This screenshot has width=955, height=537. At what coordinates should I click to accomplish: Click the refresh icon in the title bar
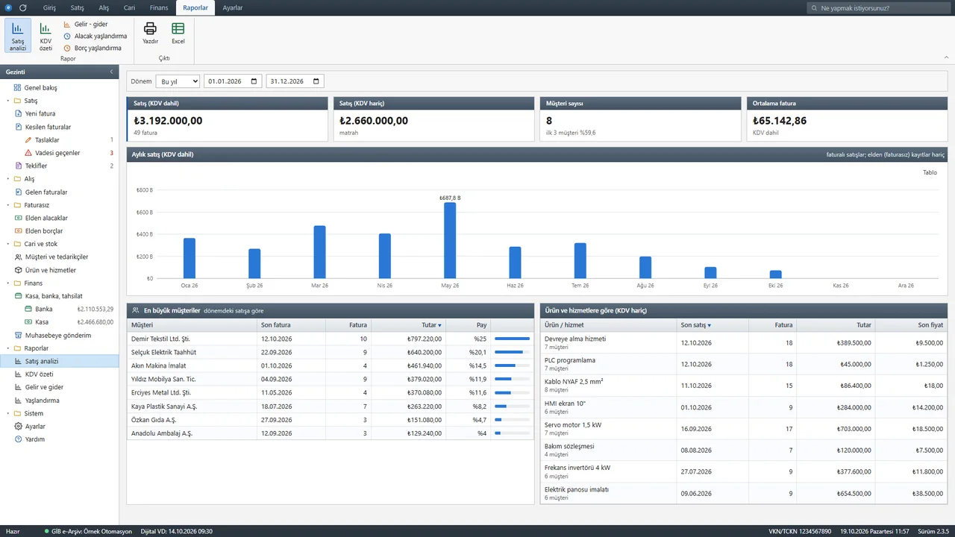click(23, 7)
